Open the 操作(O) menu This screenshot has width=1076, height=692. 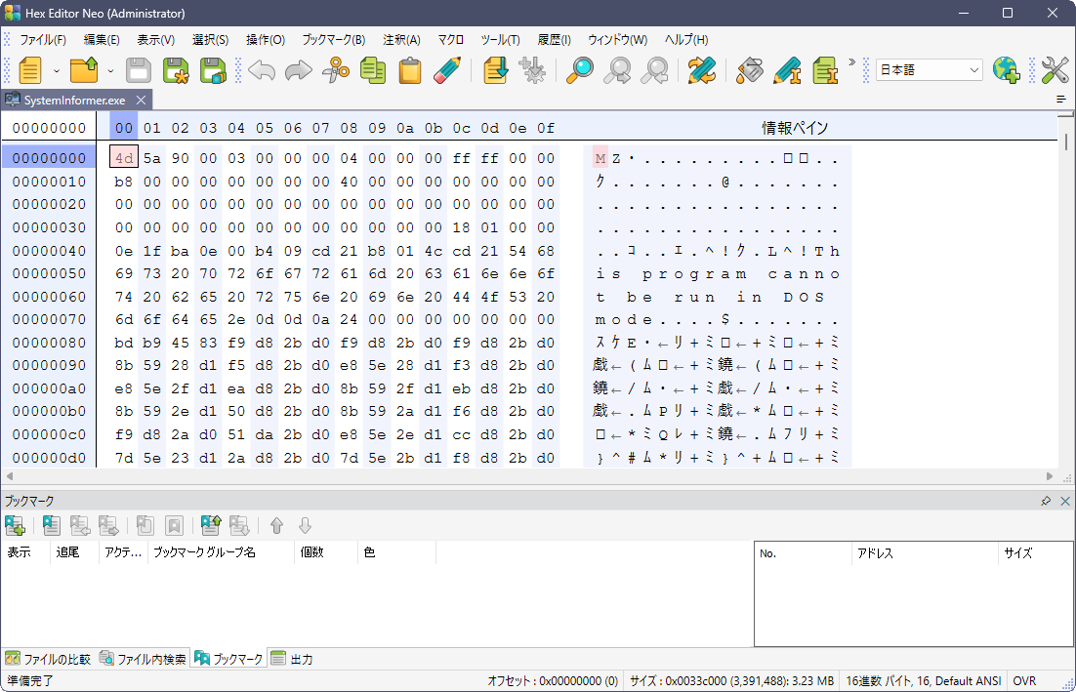[266, 40]
